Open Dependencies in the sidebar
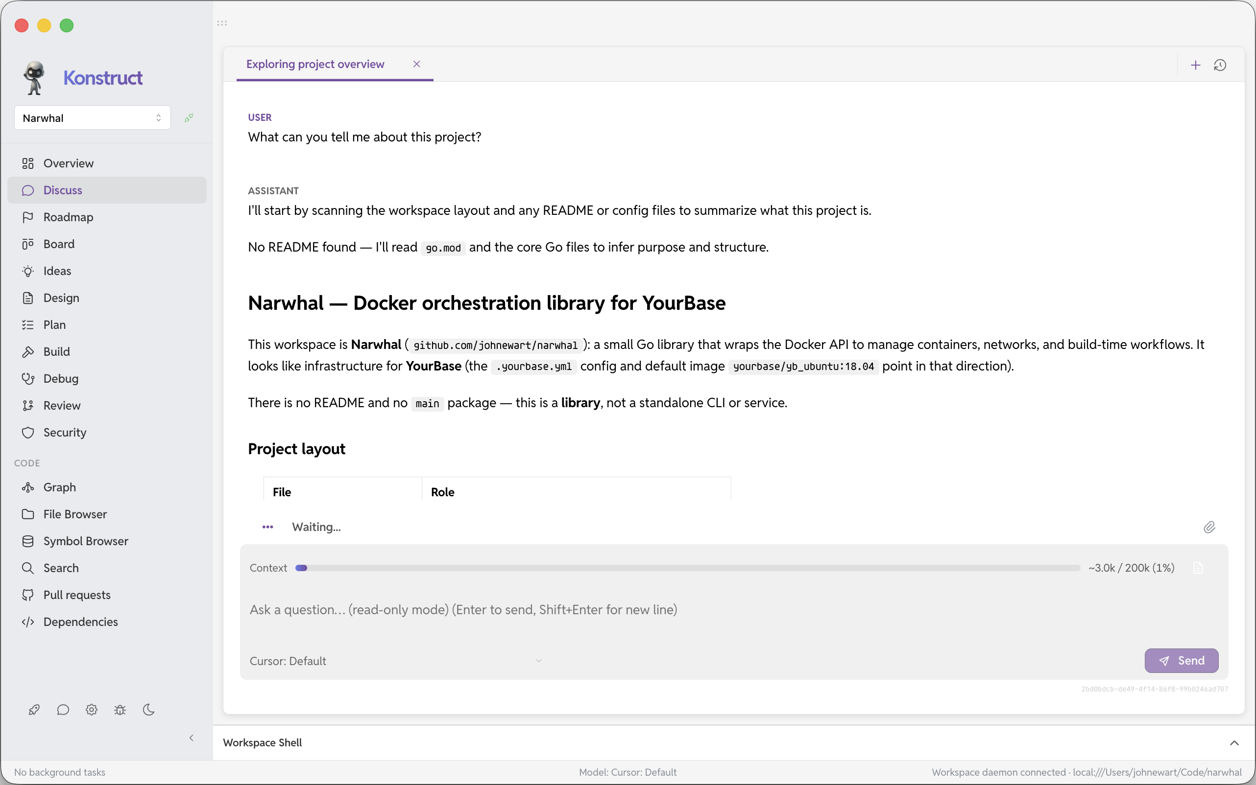This screenshot has width=1256, height=785. tap(107, 622)
